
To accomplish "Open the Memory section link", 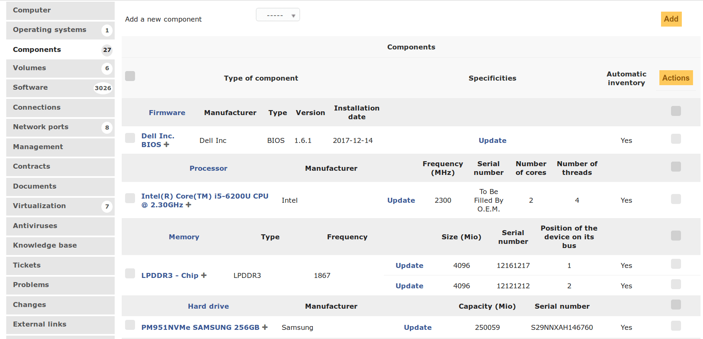I will [184, 237].
